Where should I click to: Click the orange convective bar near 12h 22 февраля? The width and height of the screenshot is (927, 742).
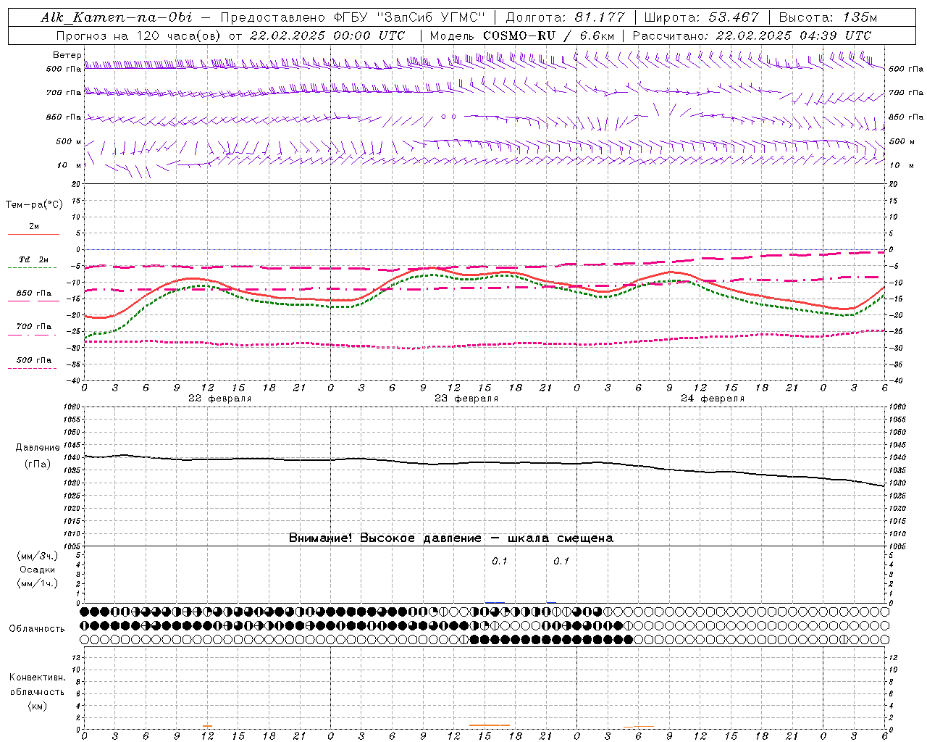207,725
